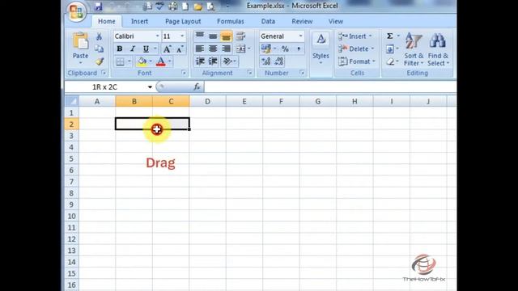518x291 pixels.
Task: Pick the yellow Fill Color bucket
Action: (x=142, y=61)
